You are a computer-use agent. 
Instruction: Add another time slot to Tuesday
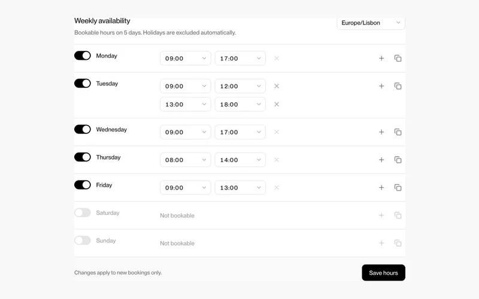[381, 86]
